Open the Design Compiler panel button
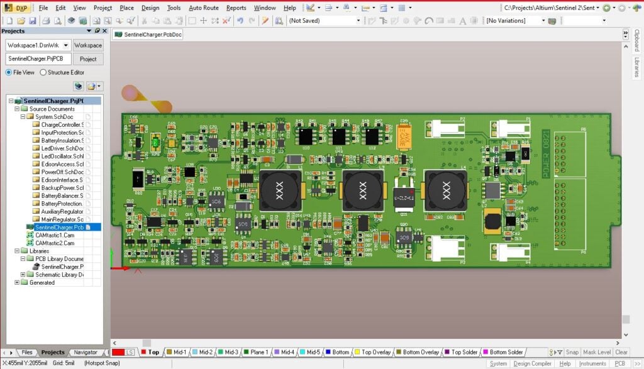The image size is (644, 369). click(532, 364)
